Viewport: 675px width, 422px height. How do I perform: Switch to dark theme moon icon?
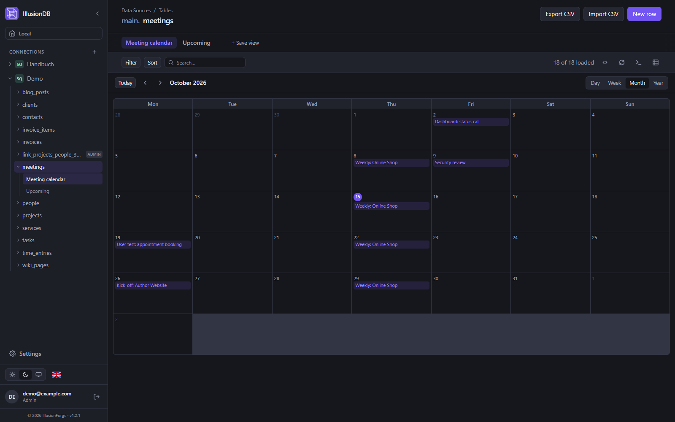click(x=26, y=375)
